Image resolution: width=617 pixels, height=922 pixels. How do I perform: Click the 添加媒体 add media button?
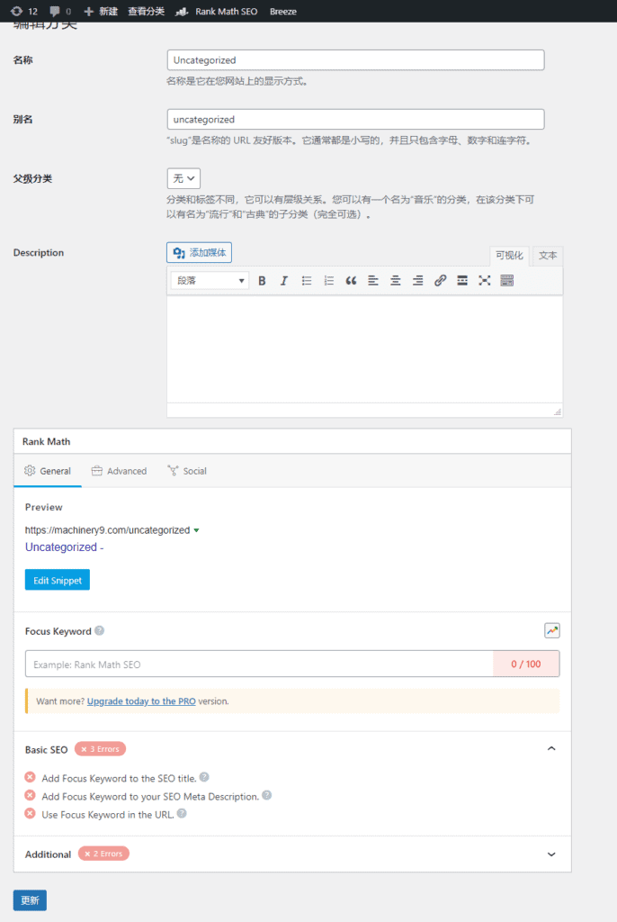(199, 252)
